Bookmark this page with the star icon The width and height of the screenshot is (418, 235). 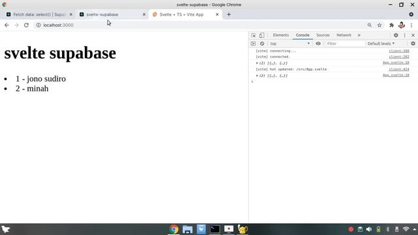pyautogui.click(x=379, y=25)
